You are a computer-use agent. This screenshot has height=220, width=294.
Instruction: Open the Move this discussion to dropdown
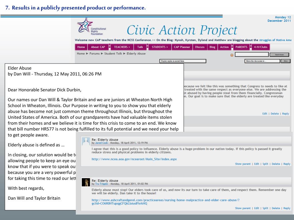pos(262,61)
